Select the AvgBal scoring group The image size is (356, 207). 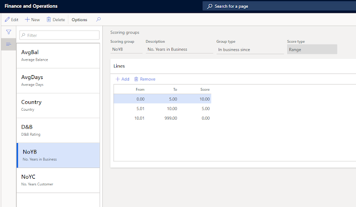coord(58,56)
